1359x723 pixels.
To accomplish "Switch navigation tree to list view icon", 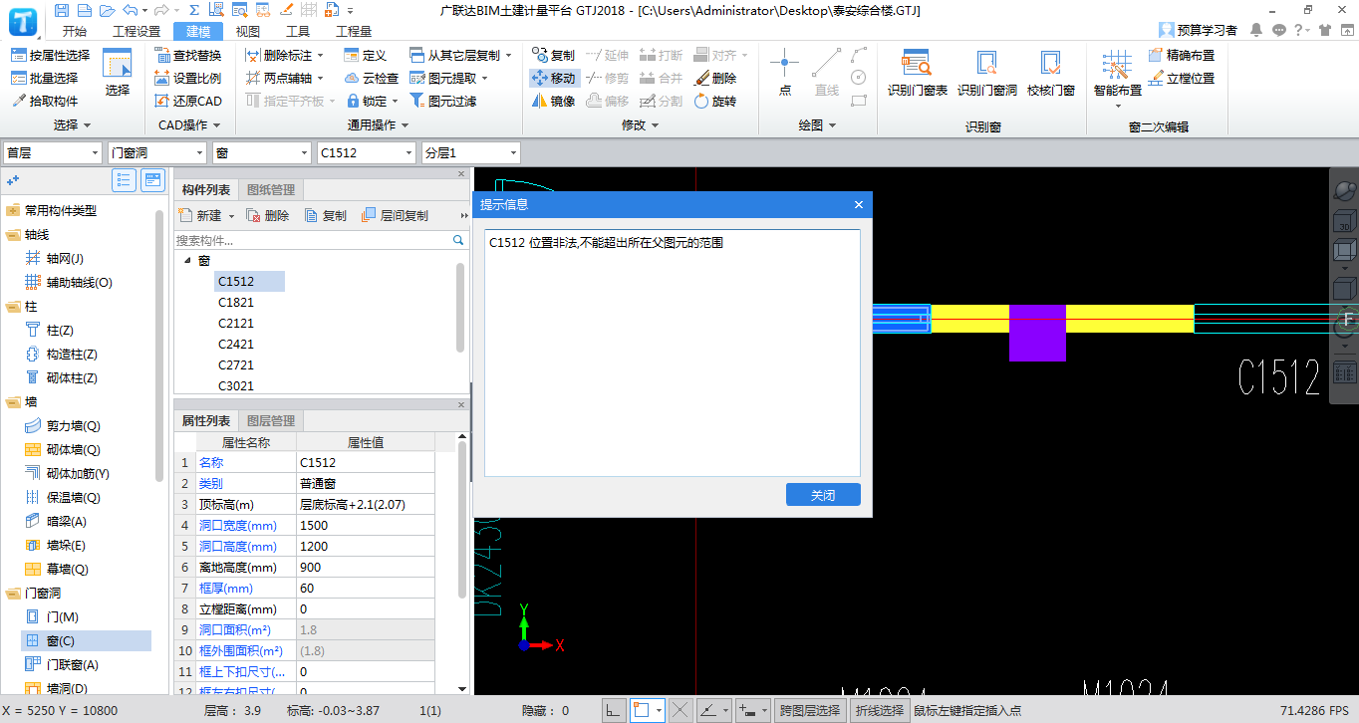I will click(124, 180).
